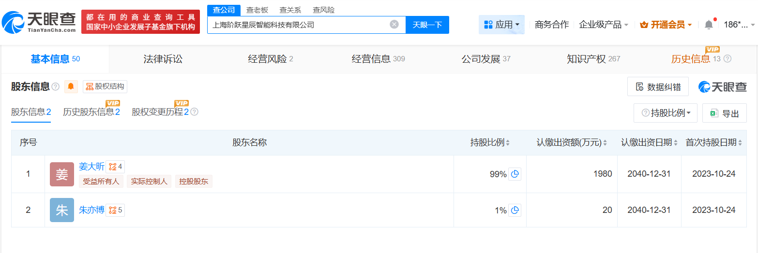
Task: Click the company name search field
Action: [298, 25]
